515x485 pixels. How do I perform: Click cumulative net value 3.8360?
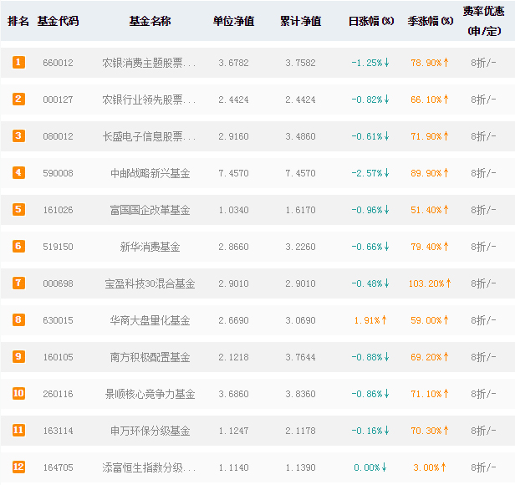[300, 394]
